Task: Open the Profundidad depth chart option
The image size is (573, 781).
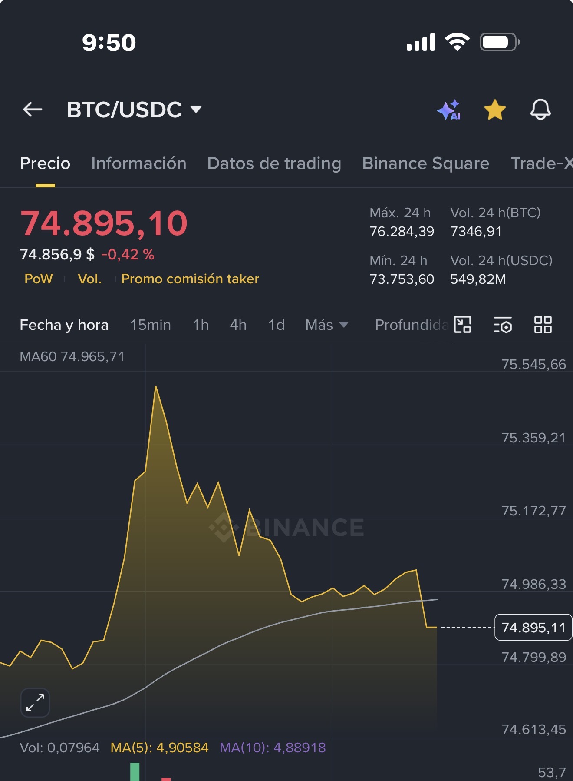Action: point(412,325)
